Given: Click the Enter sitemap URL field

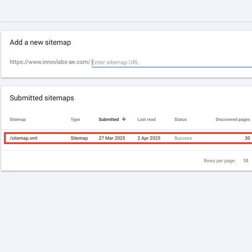Looking at the screenshot, I should coord(172,62).
